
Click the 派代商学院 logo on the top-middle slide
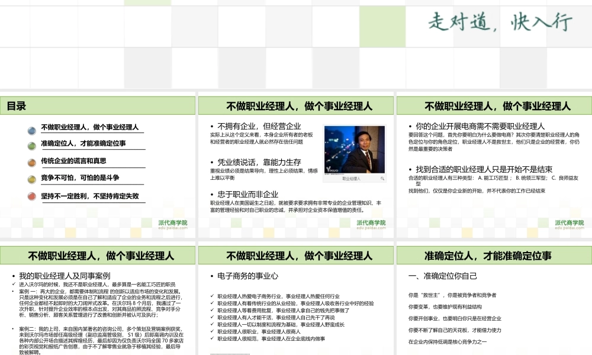371,223
